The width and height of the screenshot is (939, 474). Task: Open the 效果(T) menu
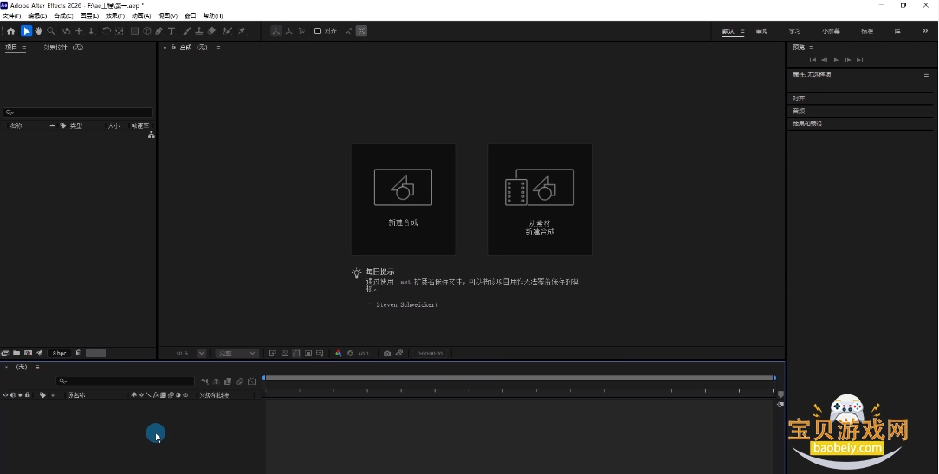click(115, 16)
